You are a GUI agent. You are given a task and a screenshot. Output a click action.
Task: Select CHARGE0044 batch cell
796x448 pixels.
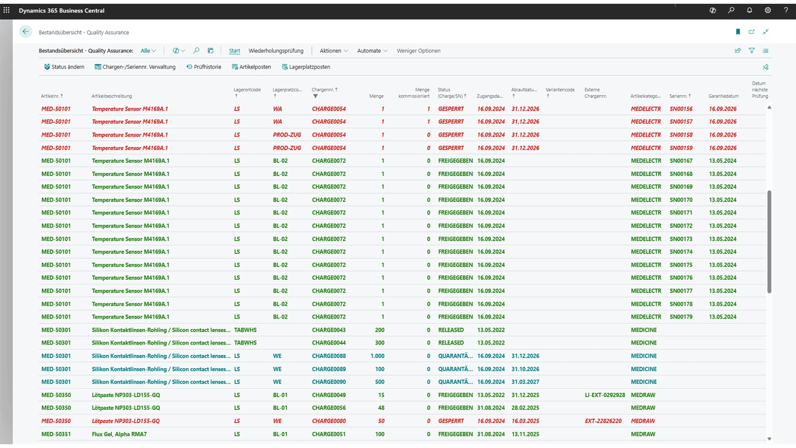tap(329, 343)
